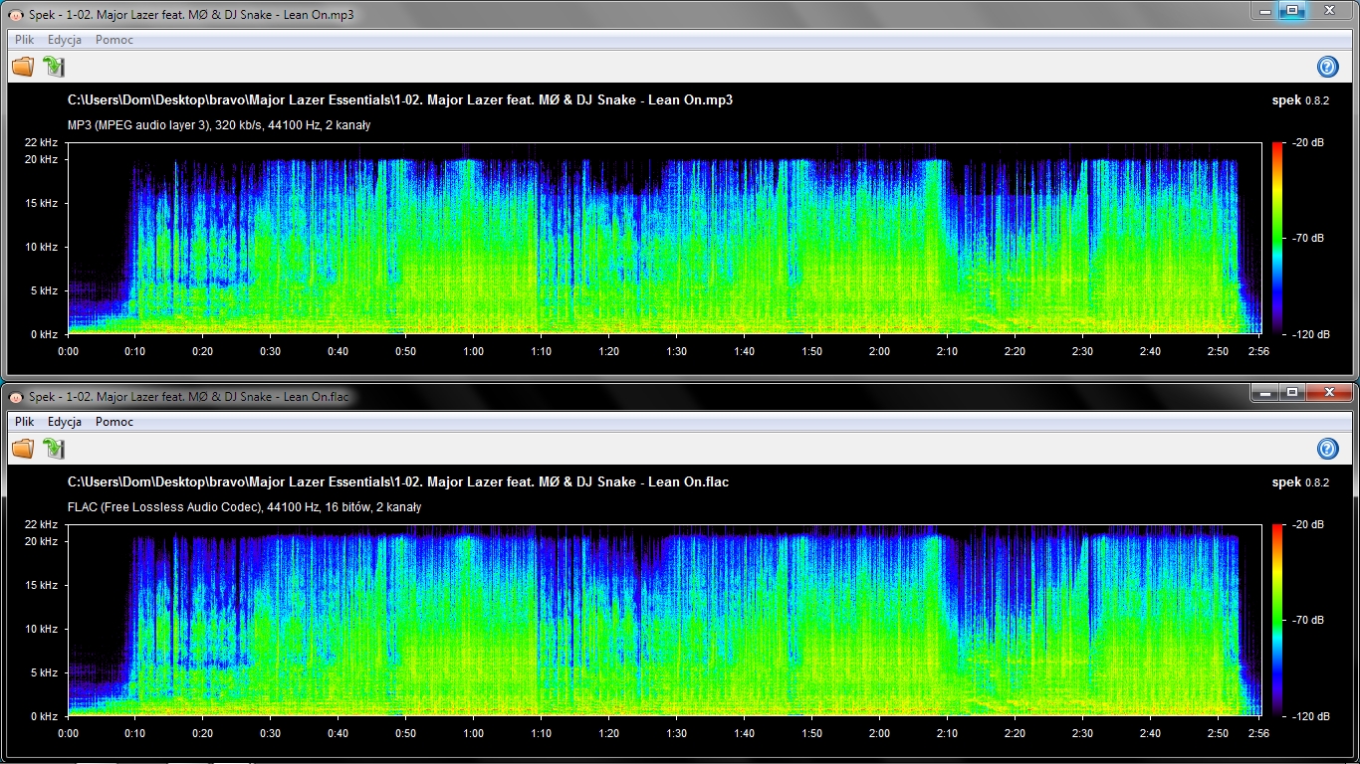
Task: Click the 2:00 time marker under FLAC spectrogram
Action: 879,733
